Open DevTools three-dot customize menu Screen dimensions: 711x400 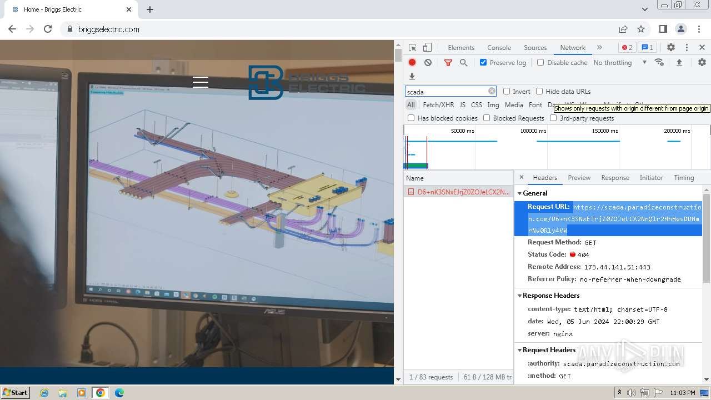pyautogui.click(x=687, y=48)
